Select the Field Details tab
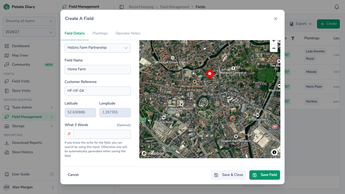 [x=75, y=33]
